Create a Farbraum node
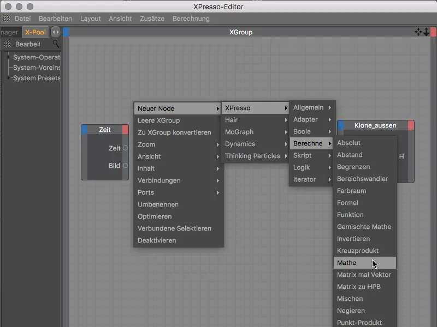The image size is (437, 327). click(364, 190)
